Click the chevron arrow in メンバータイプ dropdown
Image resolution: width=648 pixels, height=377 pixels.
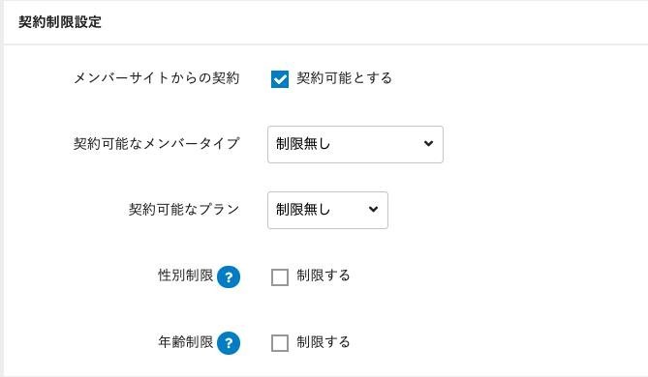[428, 143]
